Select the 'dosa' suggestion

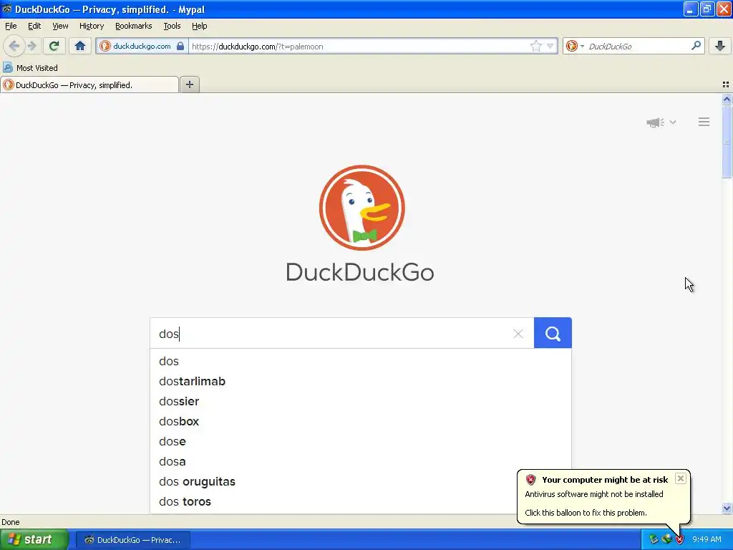click(361, 462)
